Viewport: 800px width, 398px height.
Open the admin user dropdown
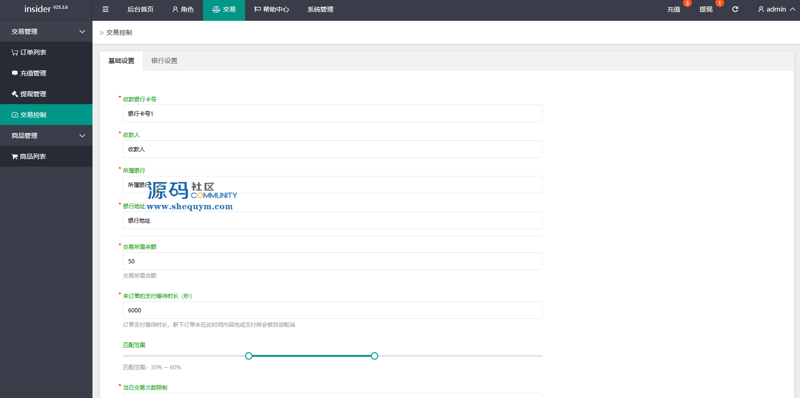[776, 9]
